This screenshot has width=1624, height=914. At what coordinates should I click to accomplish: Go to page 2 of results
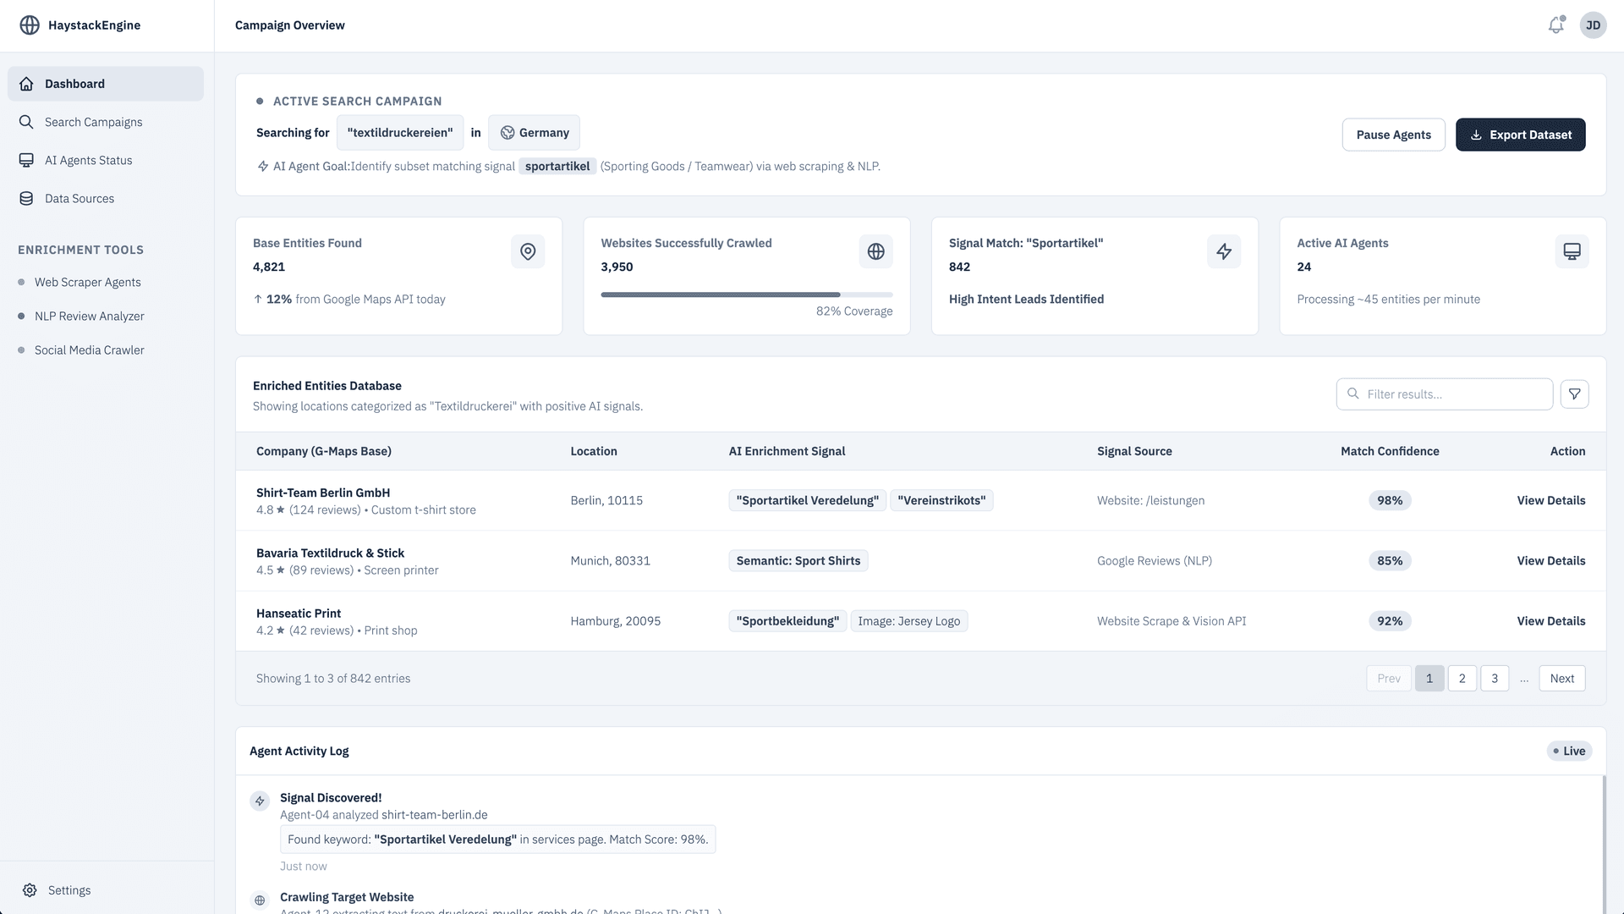(1462, 679)
